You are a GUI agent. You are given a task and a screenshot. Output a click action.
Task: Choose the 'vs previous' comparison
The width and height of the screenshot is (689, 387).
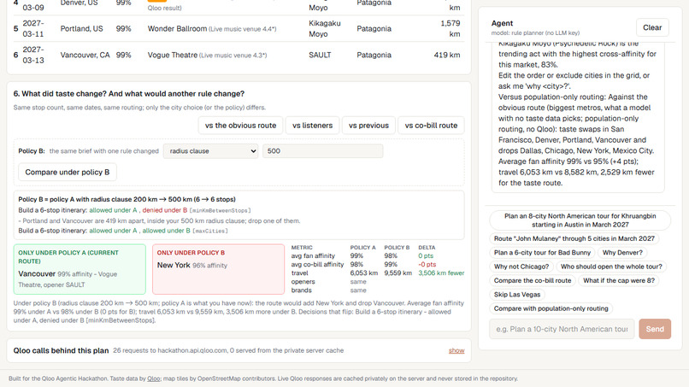[x=368, y=126]
